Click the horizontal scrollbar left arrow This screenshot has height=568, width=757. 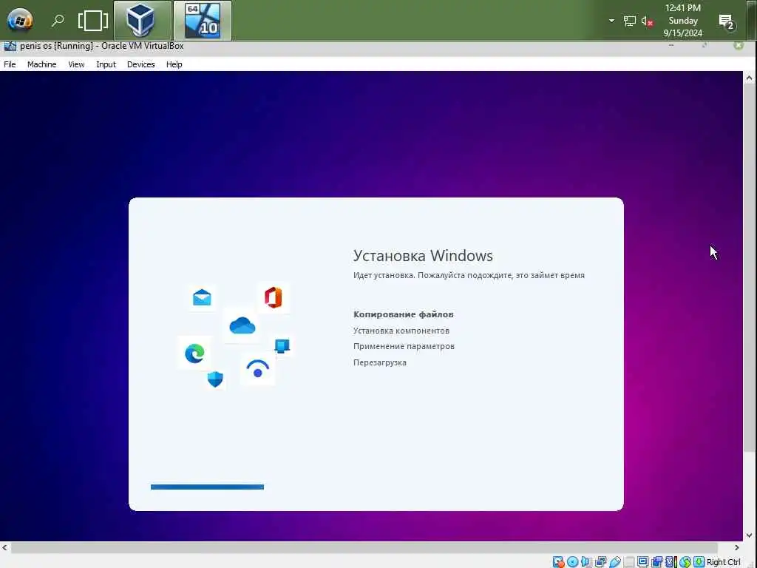[5, 548]
